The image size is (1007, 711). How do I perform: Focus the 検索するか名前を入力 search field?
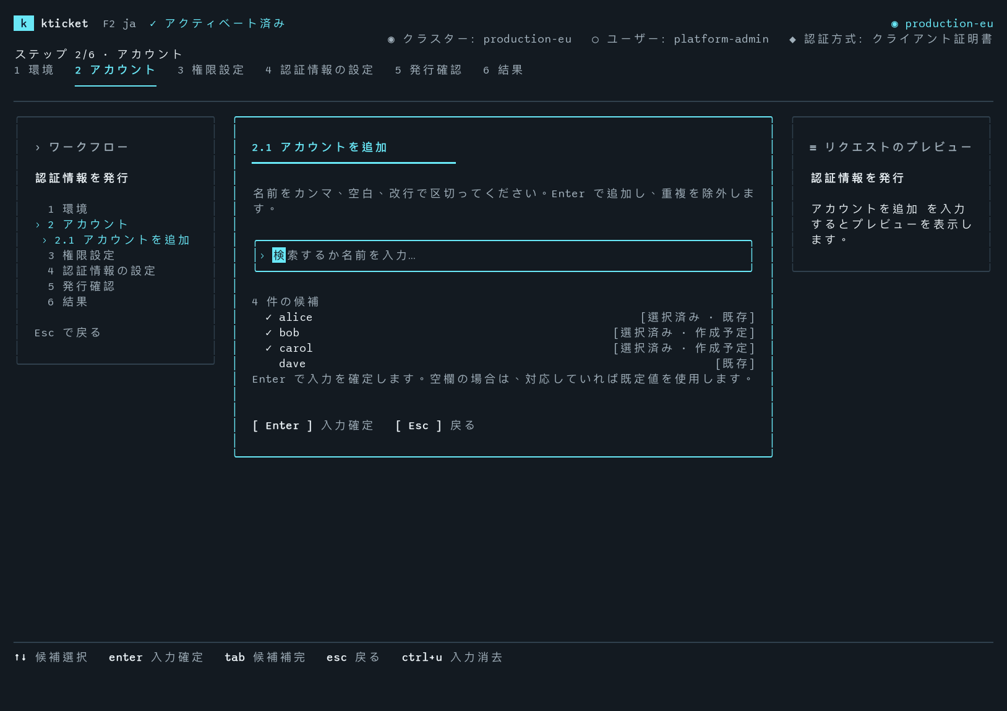coord(504,255)
